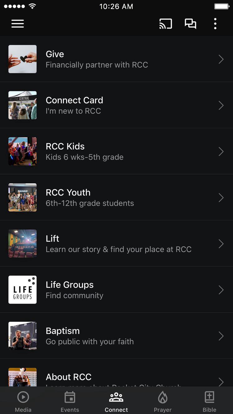Screen dimensions: 233x414
Task: Open the Prayer flame tab
Action: (163, 402)
